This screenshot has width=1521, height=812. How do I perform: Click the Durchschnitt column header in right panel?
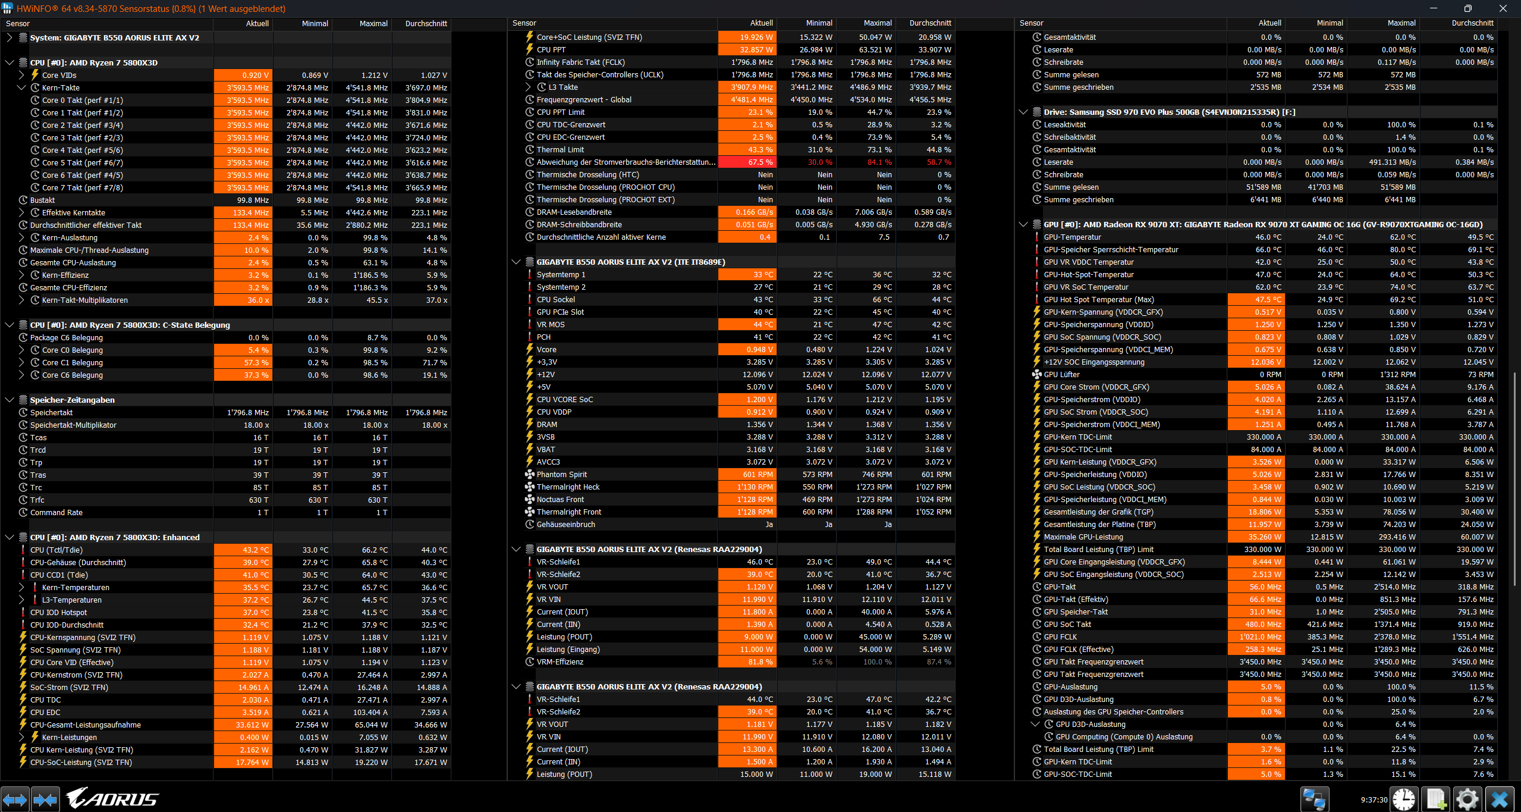point(1472,23)
